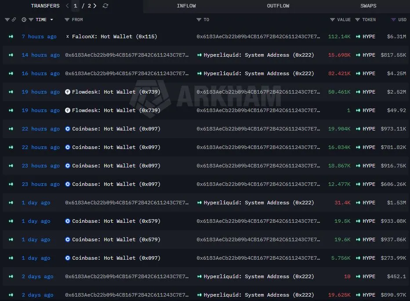Open the '7 hours ago' transaction
The image size is (410, 301).
point(39,36)
